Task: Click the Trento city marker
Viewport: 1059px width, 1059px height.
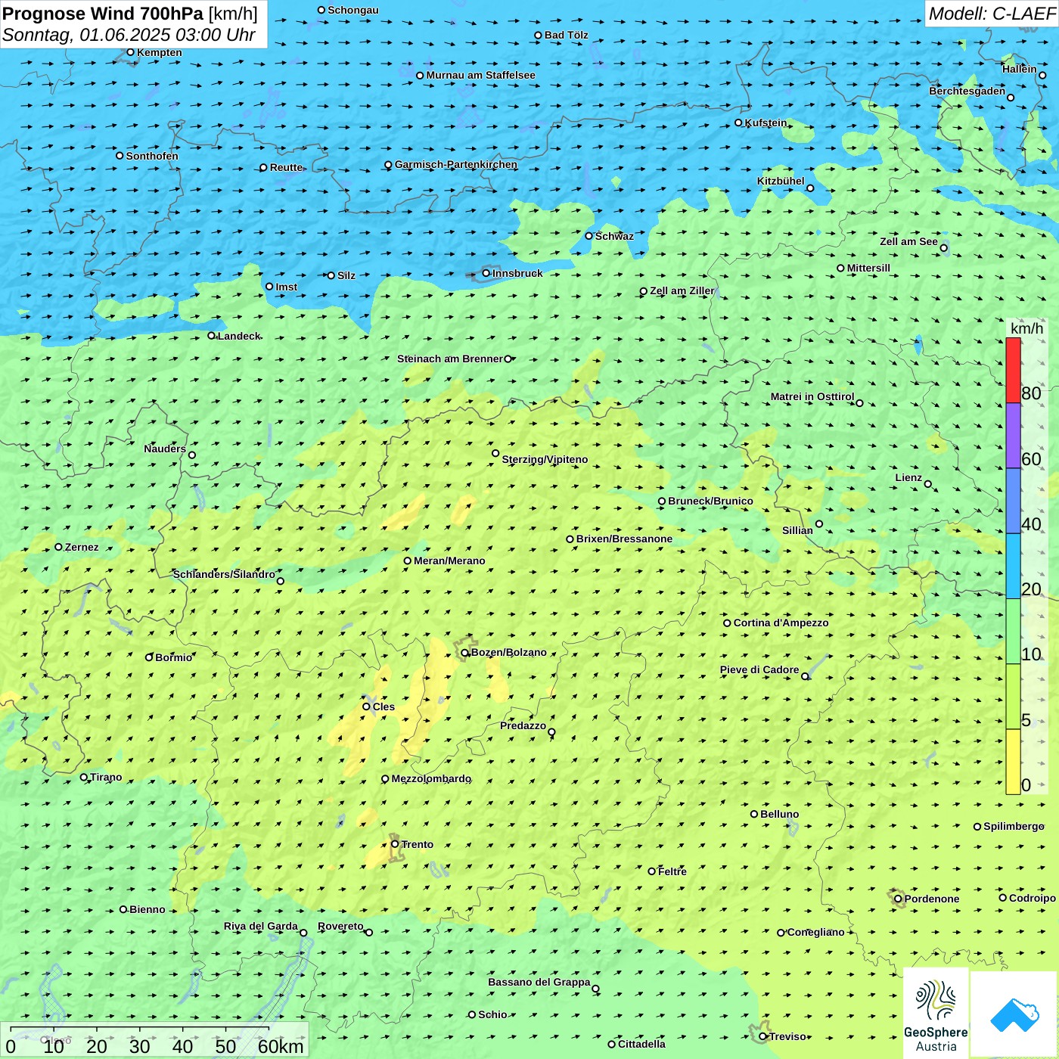Action: [395, 844]
